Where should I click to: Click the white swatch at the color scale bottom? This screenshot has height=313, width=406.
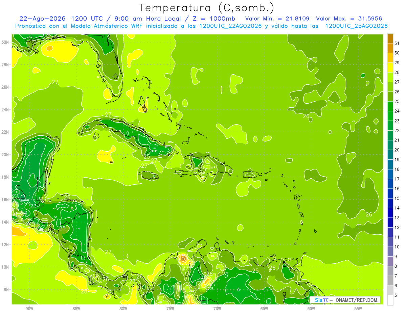coord(390,300)
